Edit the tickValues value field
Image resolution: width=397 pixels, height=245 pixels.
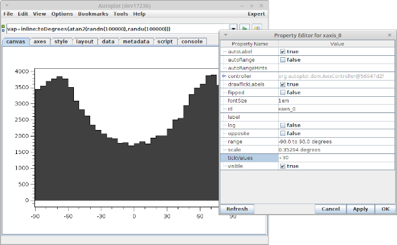tap(337, 158)
